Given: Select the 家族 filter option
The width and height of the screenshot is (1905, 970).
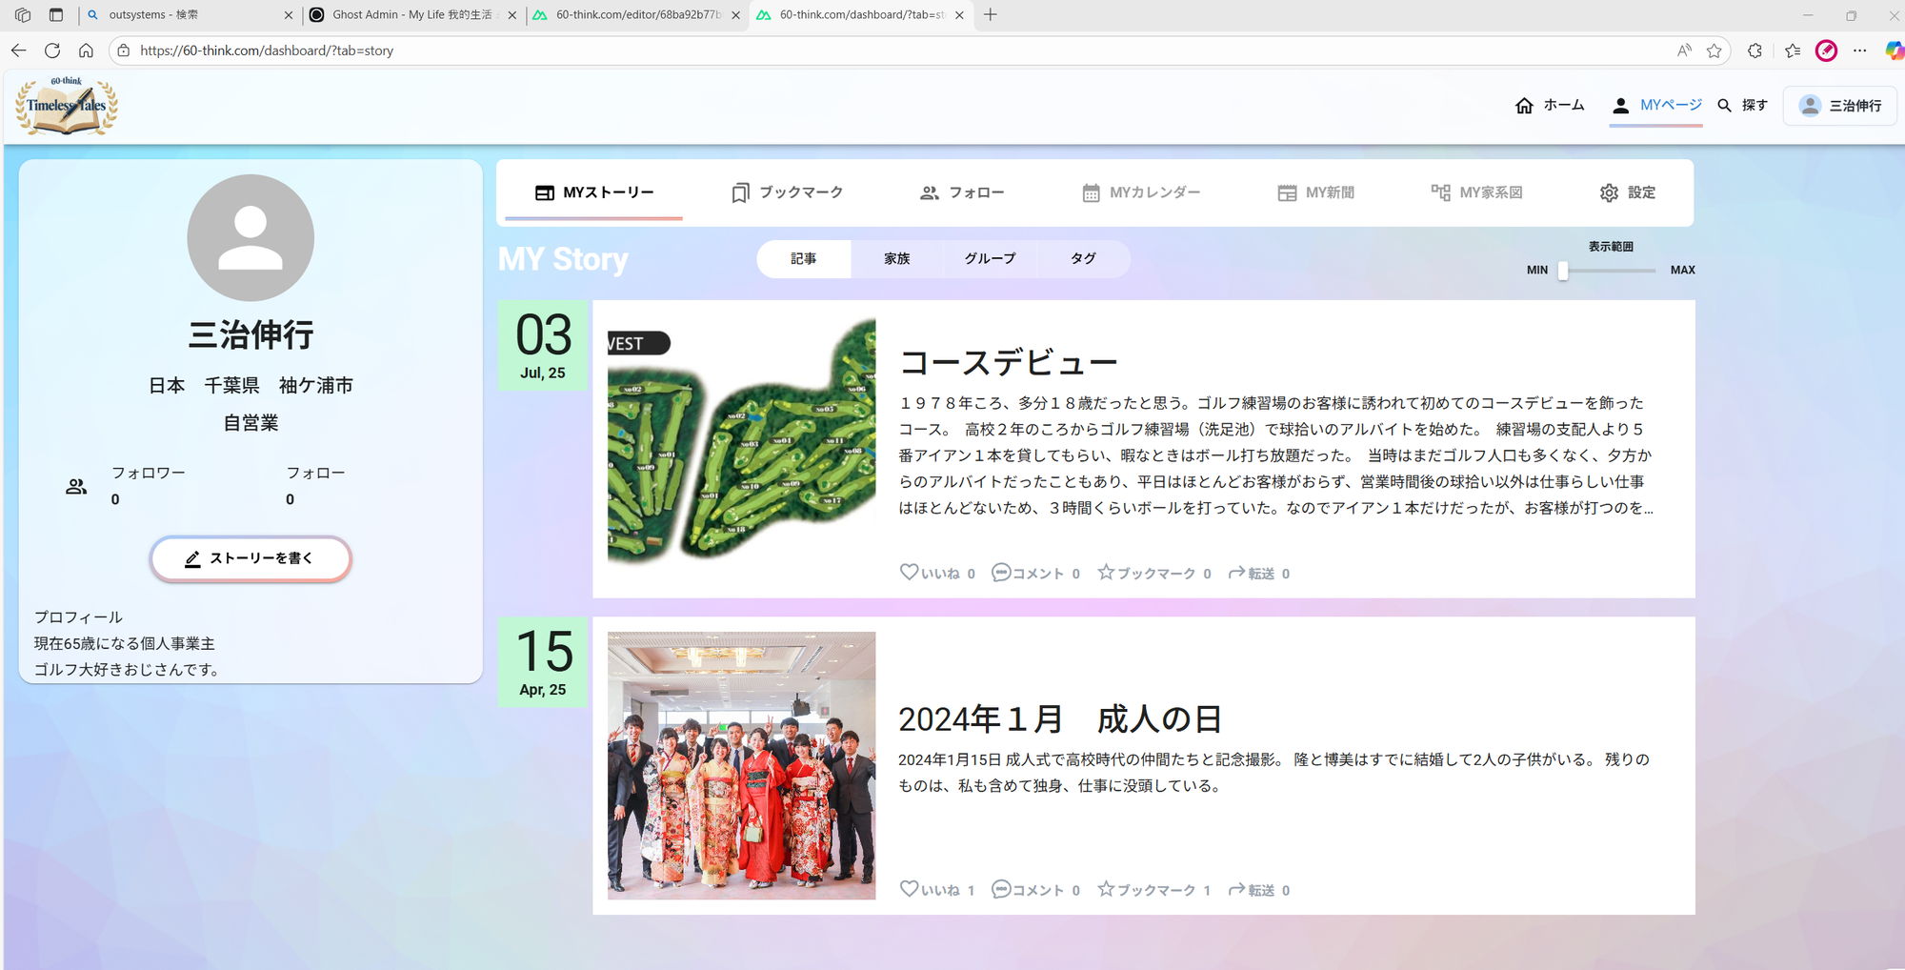Looking at the screenshot, I should click(896, 258).
